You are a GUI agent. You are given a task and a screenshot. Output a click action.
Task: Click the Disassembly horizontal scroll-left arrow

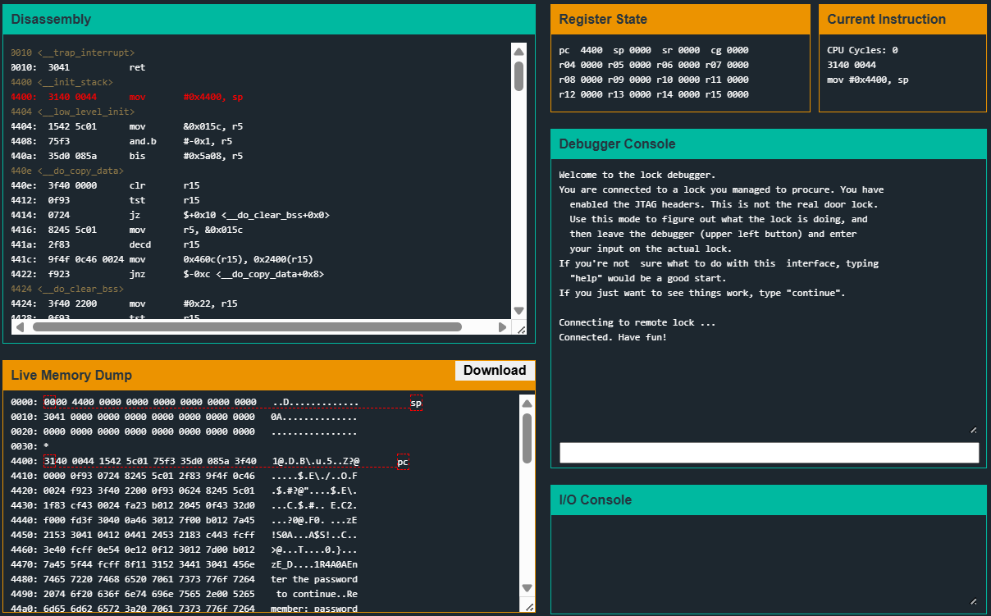[19, 327]
